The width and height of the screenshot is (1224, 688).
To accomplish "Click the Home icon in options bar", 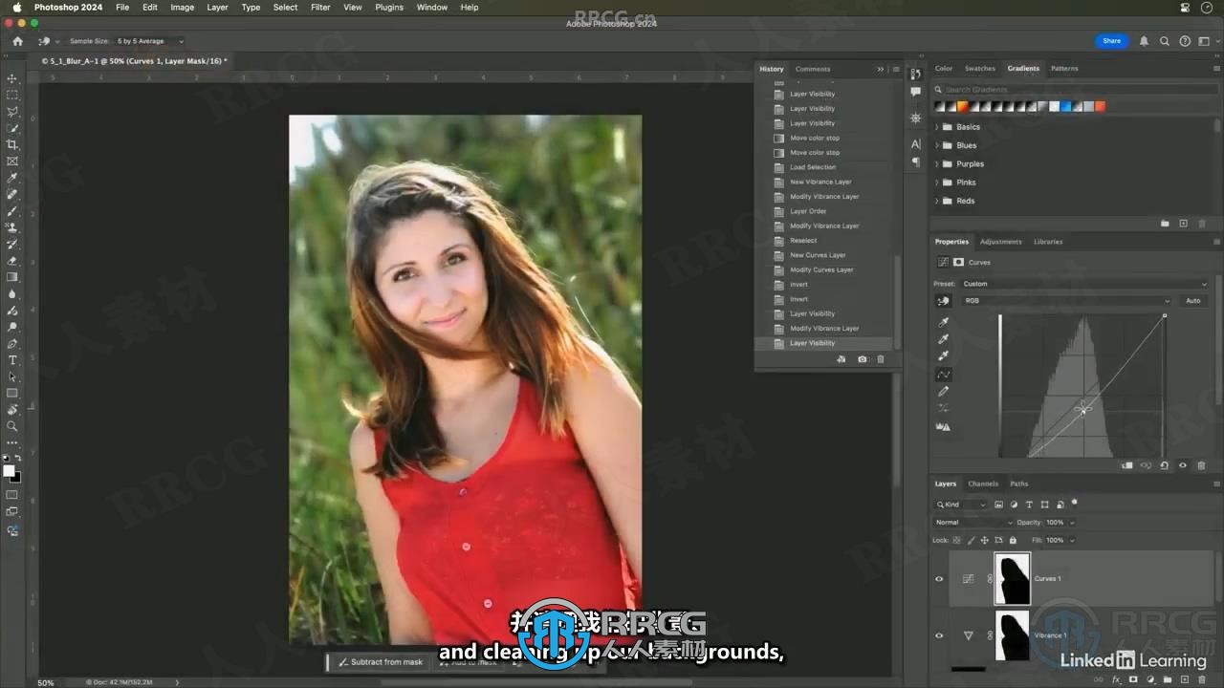I will [x=17, y=41].
